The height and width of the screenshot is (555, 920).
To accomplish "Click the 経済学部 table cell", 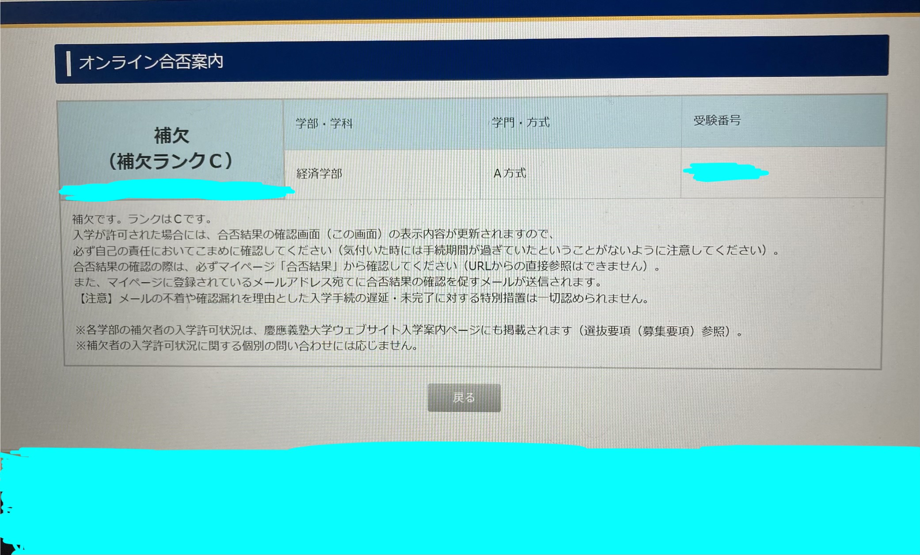I will [319, 174].
